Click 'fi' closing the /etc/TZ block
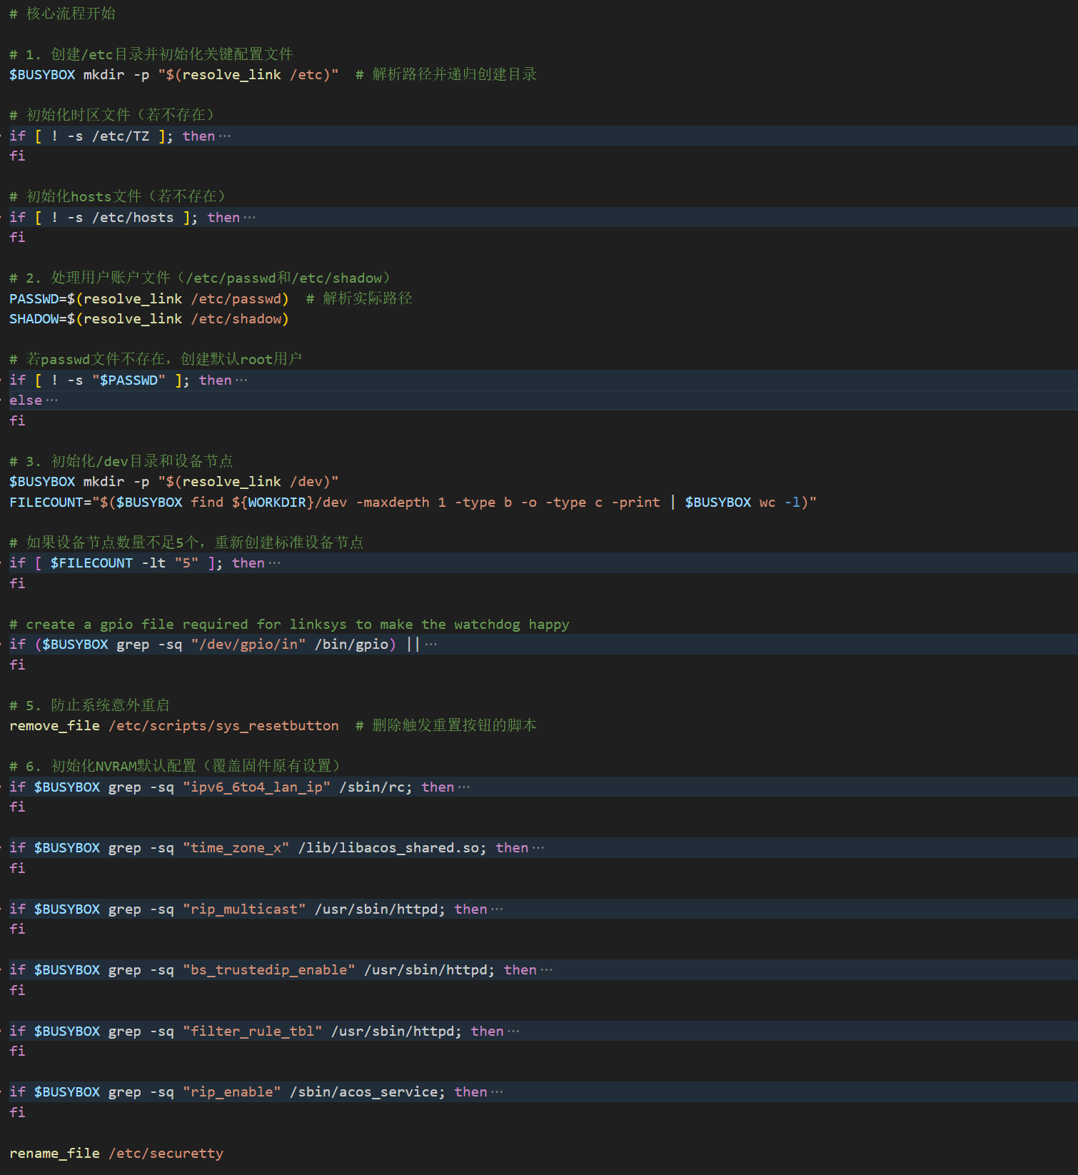The width and height of the screenshot is (1078, 1175). click(17, 156)
